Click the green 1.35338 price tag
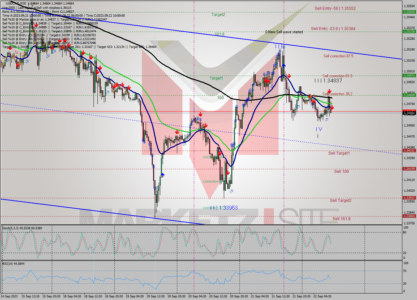 [409, 32]
